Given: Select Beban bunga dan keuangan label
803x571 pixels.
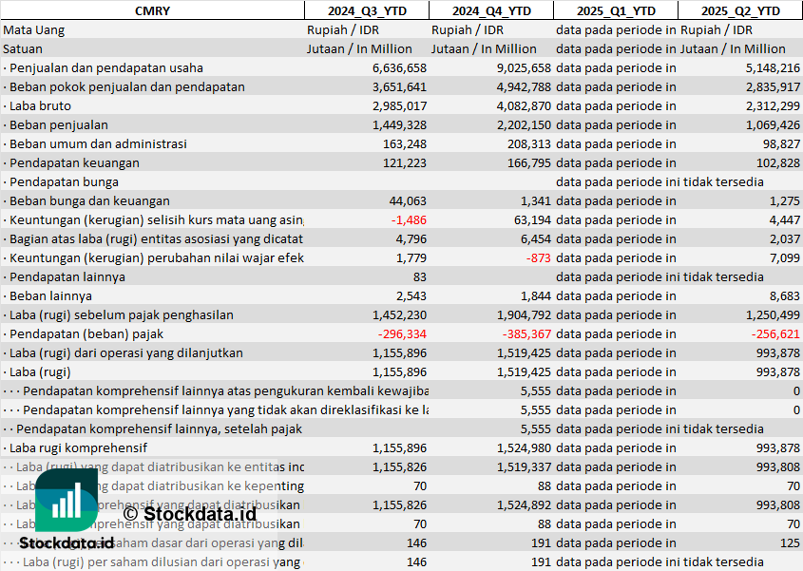Looking at the screenshot, I should [x=86, y=200].
